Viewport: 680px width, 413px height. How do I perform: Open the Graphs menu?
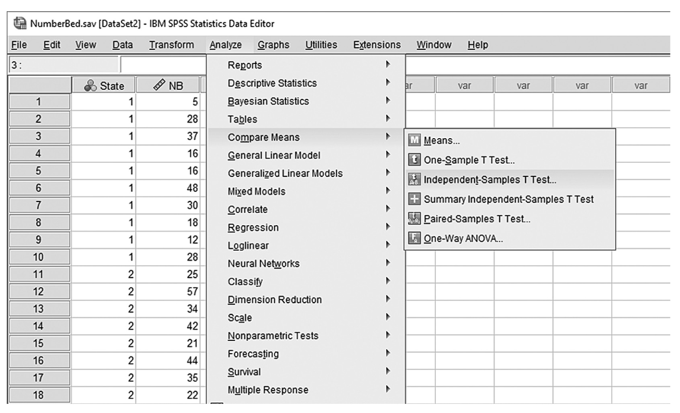coord(273,45)
